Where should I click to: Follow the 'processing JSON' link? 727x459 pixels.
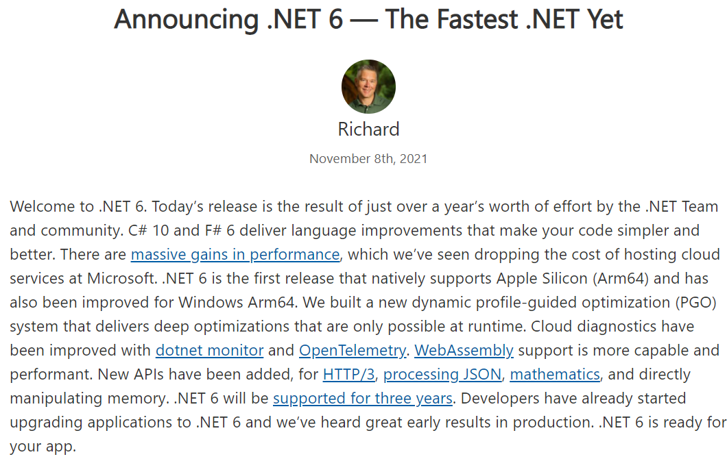point(442,374)
